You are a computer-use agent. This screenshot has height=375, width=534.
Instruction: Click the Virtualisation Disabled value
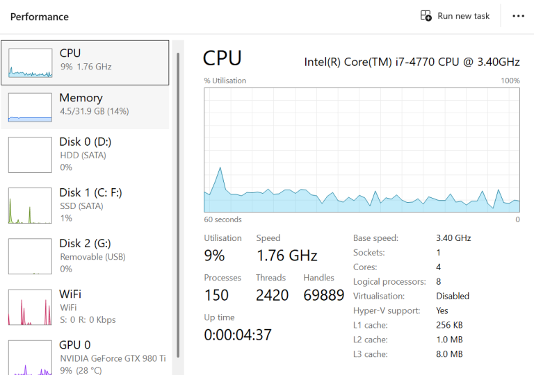click(x=453, y=296)
